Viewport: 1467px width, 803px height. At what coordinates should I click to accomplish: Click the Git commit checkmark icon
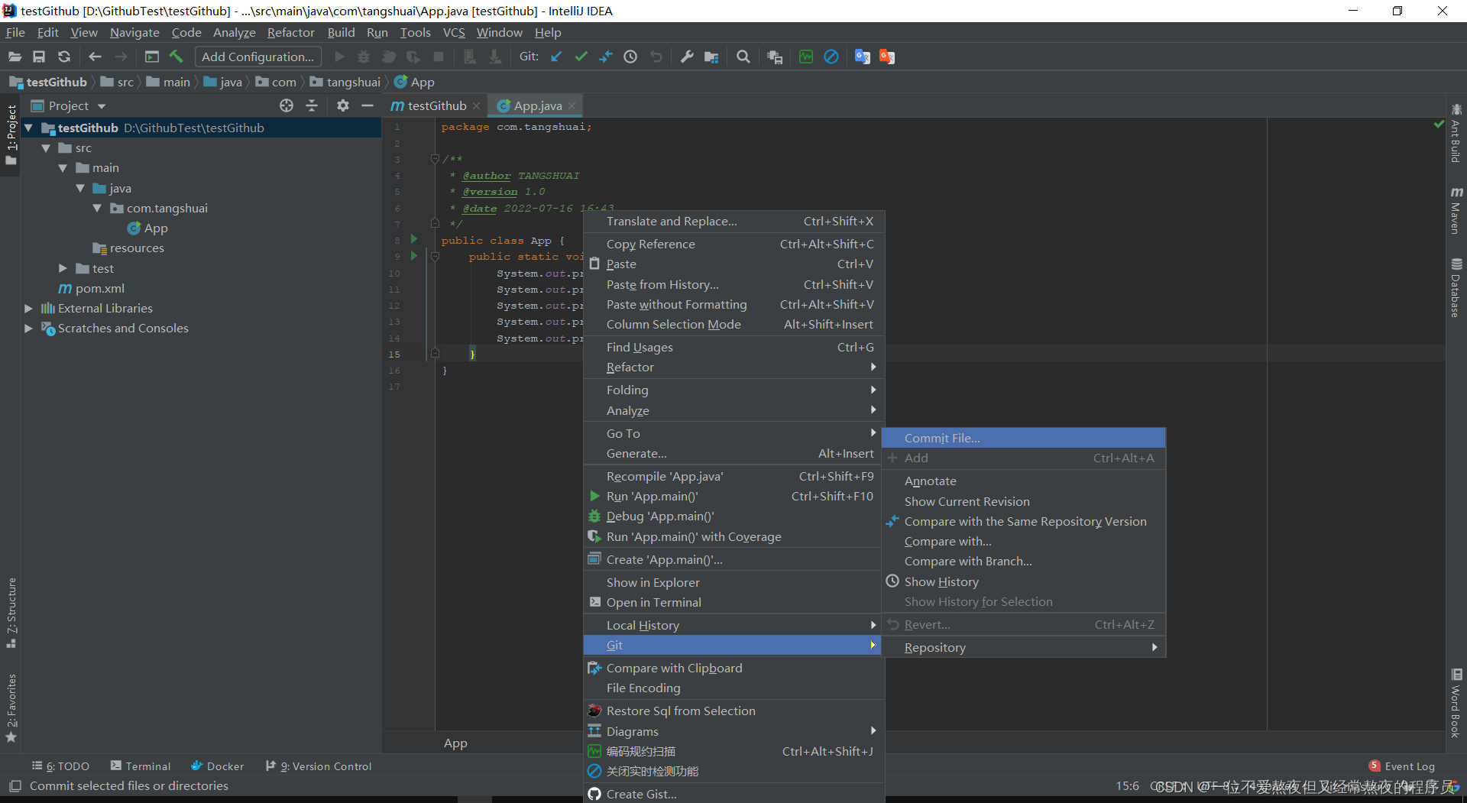click(581, 57)
